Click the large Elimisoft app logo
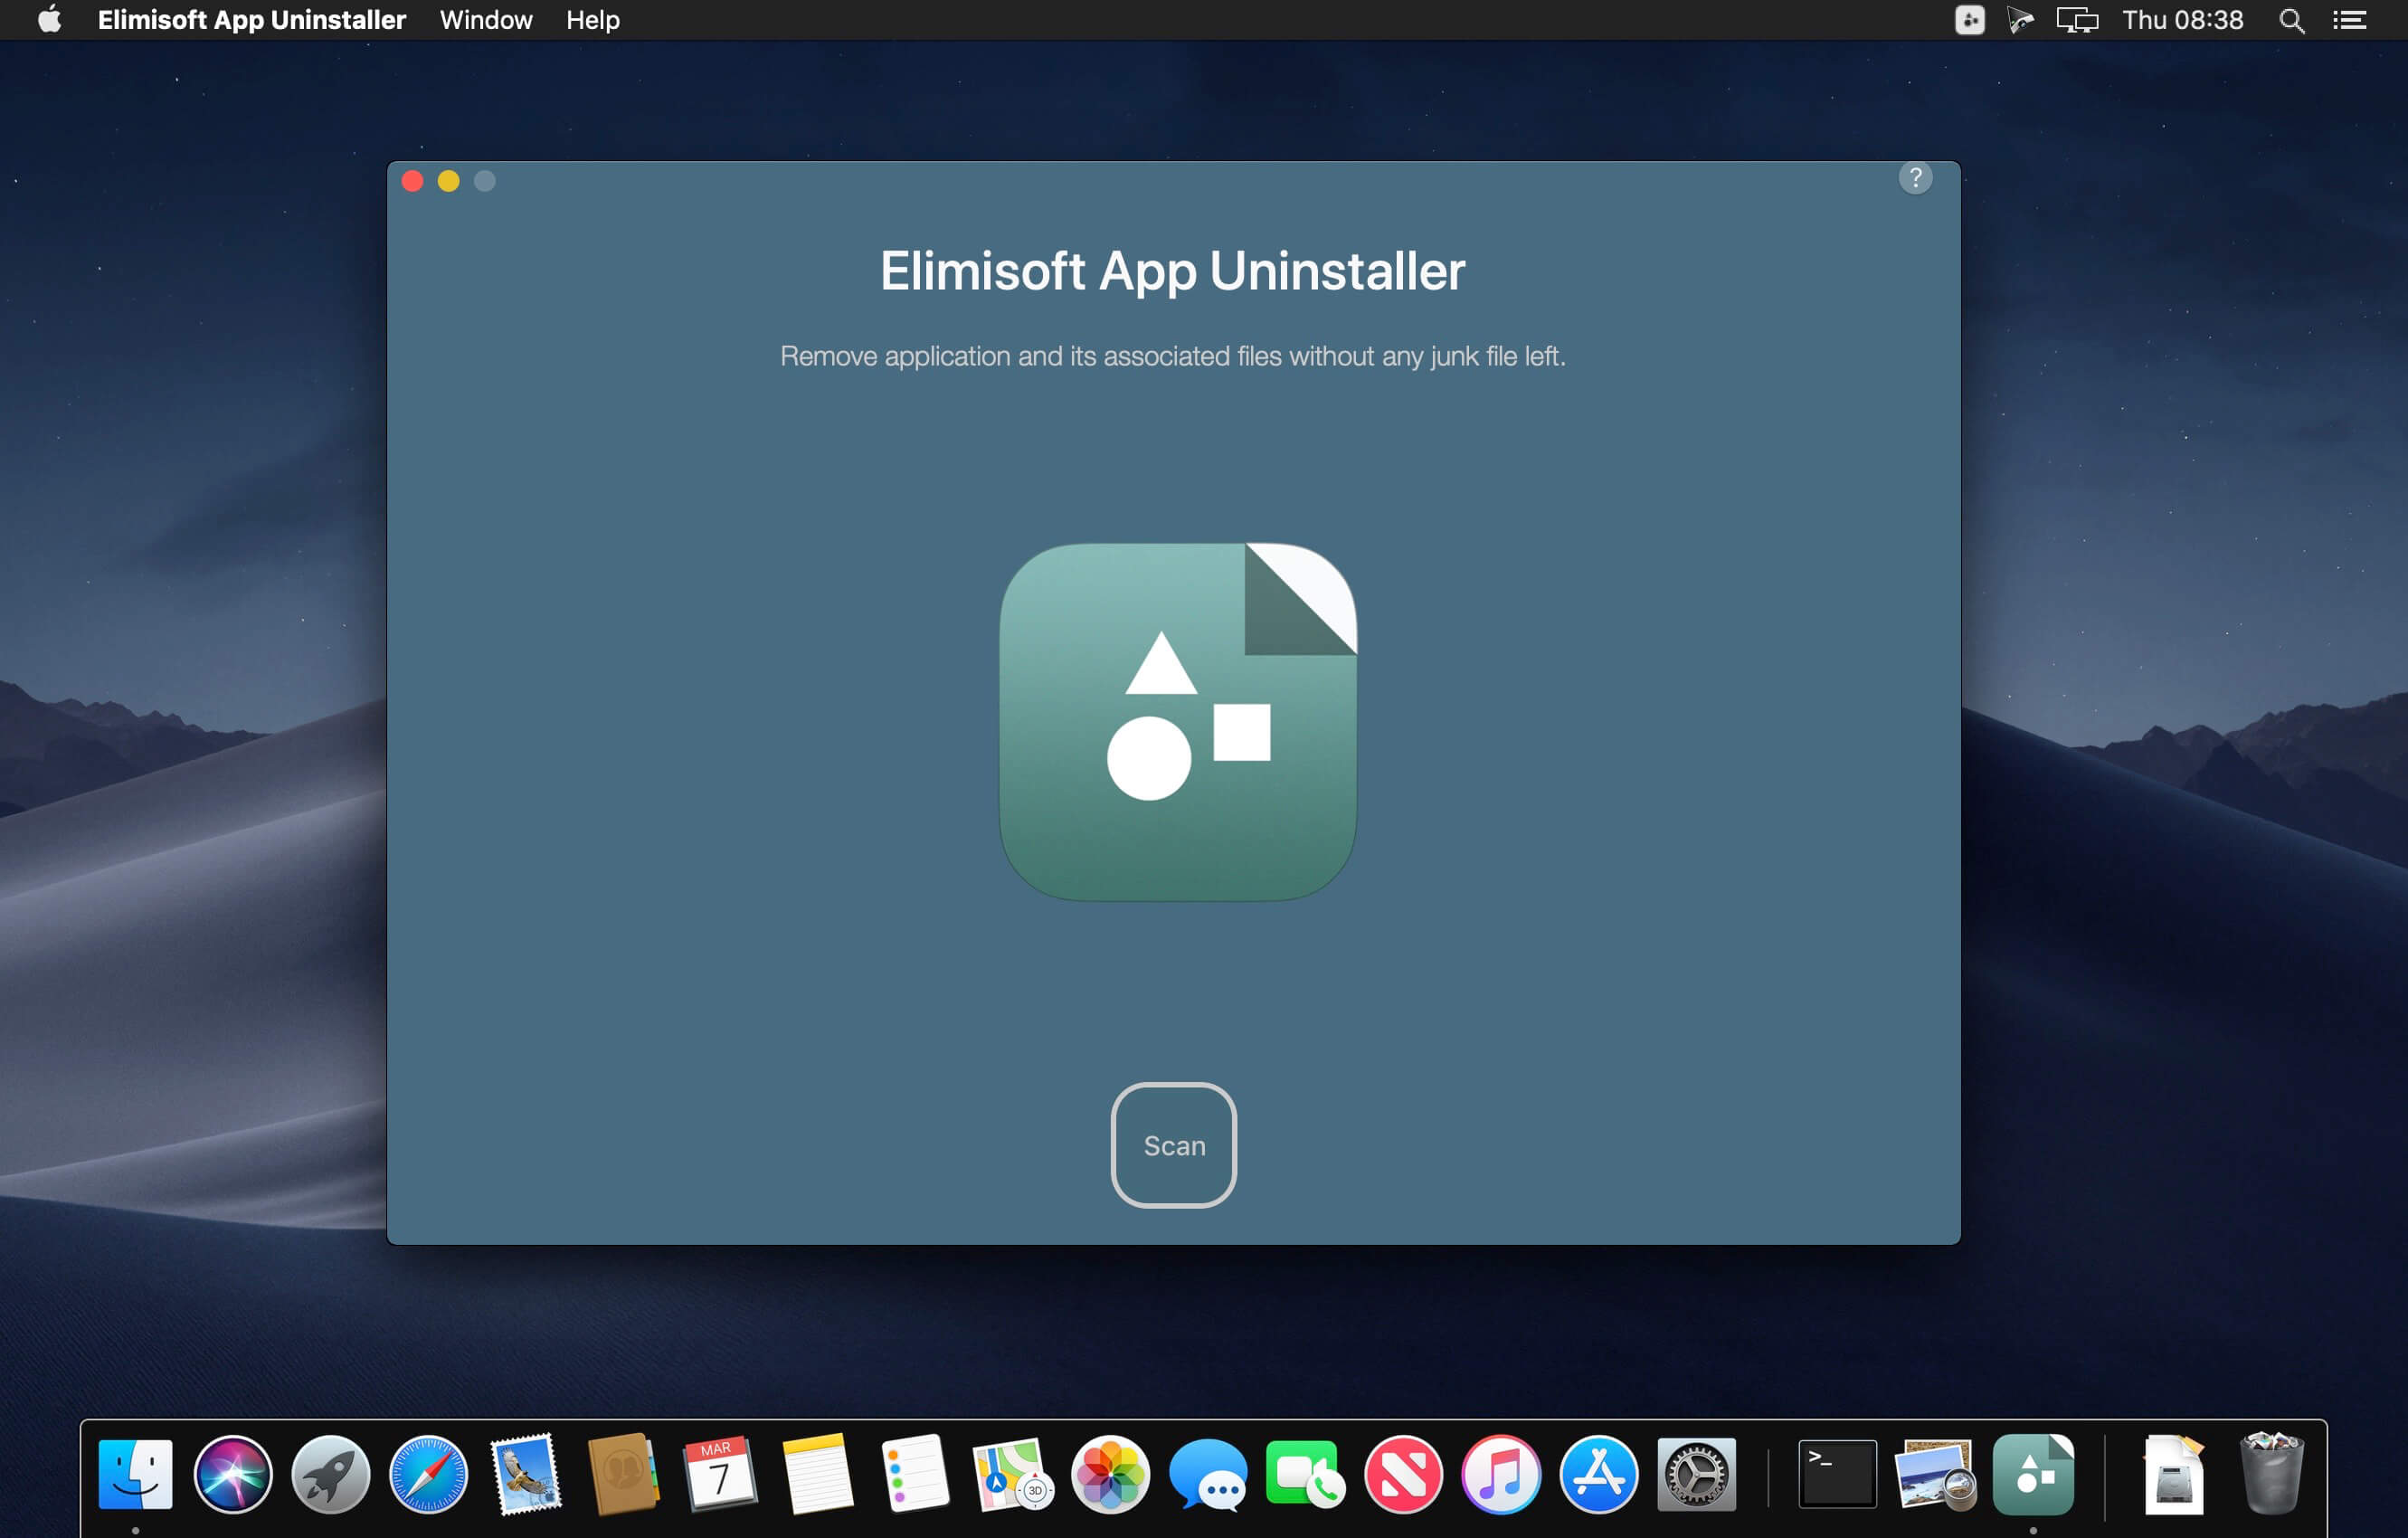 [x=1177, y=721]
